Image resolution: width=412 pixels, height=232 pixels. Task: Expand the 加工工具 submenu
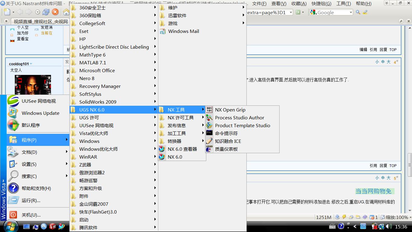[182, 133]
